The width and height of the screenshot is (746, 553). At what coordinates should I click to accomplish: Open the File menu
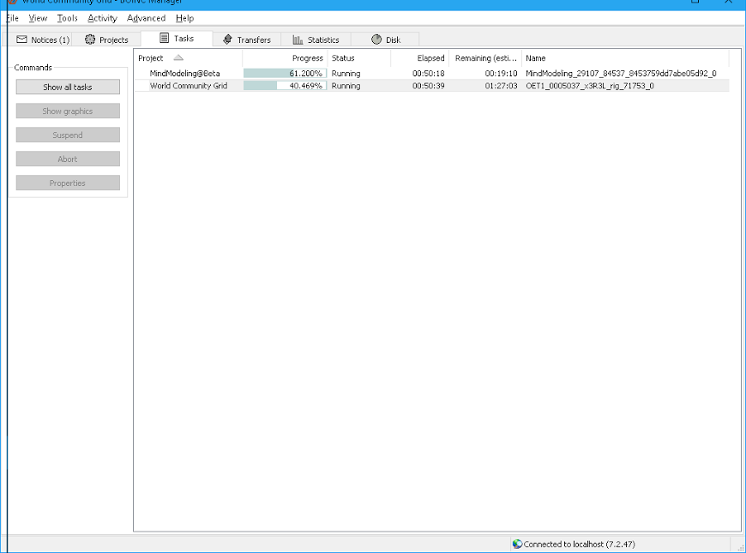12,18
